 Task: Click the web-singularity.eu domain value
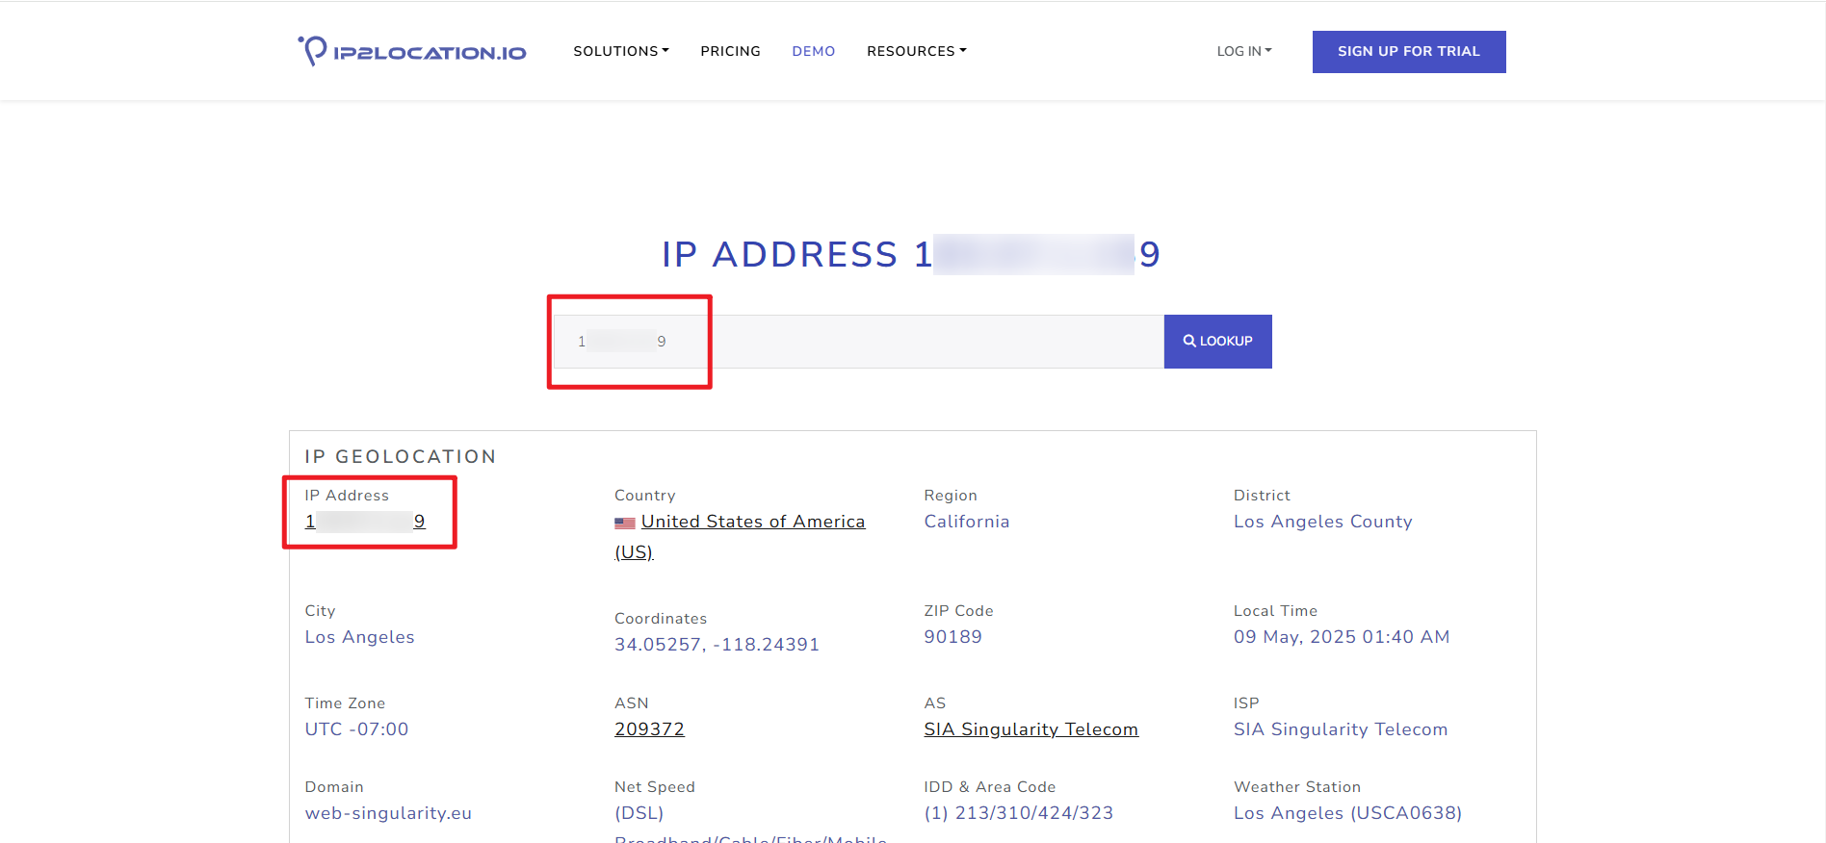coord(388,813)
